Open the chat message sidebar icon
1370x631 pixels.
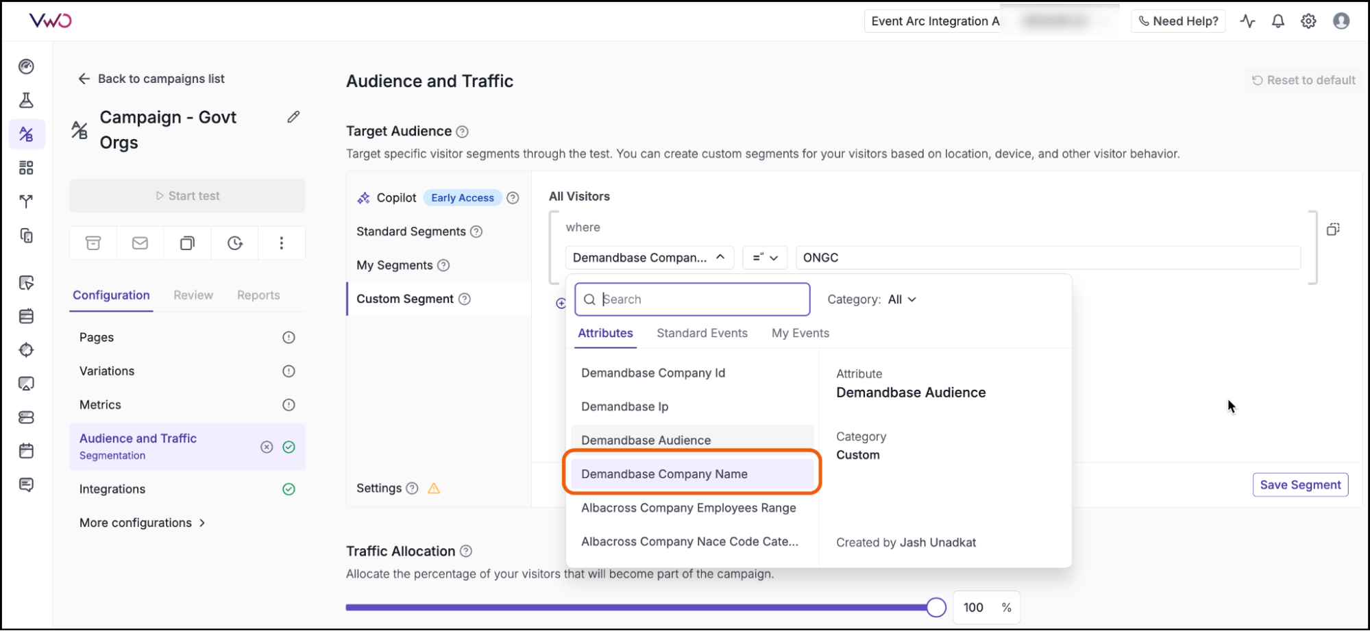pos(26,484)
